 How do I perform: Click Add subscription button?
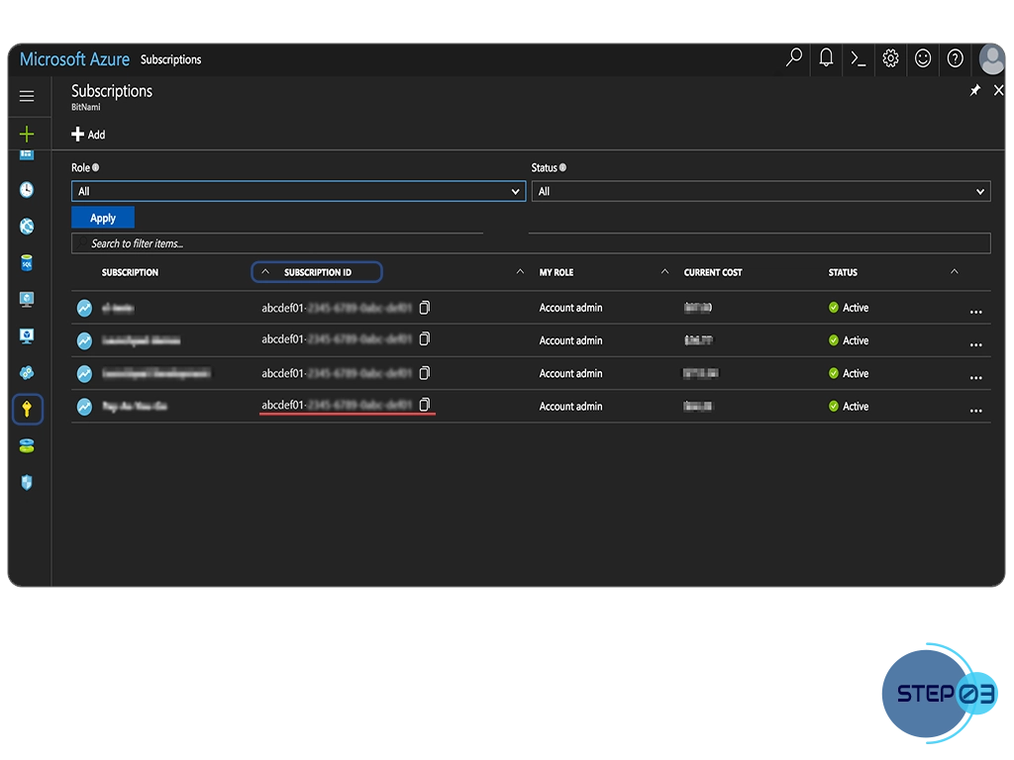pyautogui.click(x=88, y=135)
